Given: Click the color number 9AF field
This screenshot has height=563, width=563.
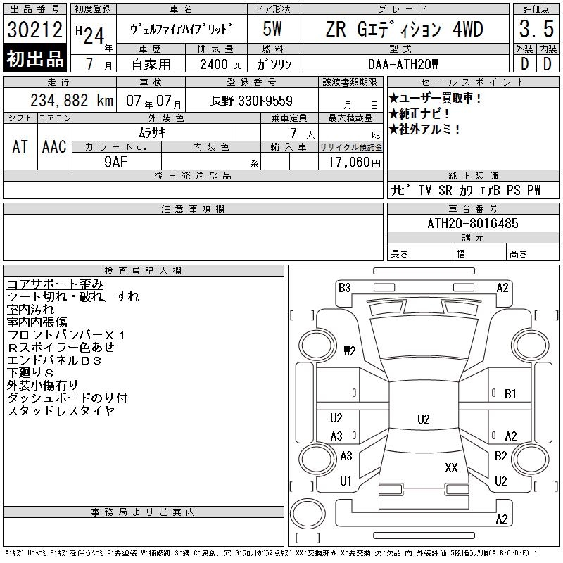Looking at the screenshot, I should [x=116, y=160].
